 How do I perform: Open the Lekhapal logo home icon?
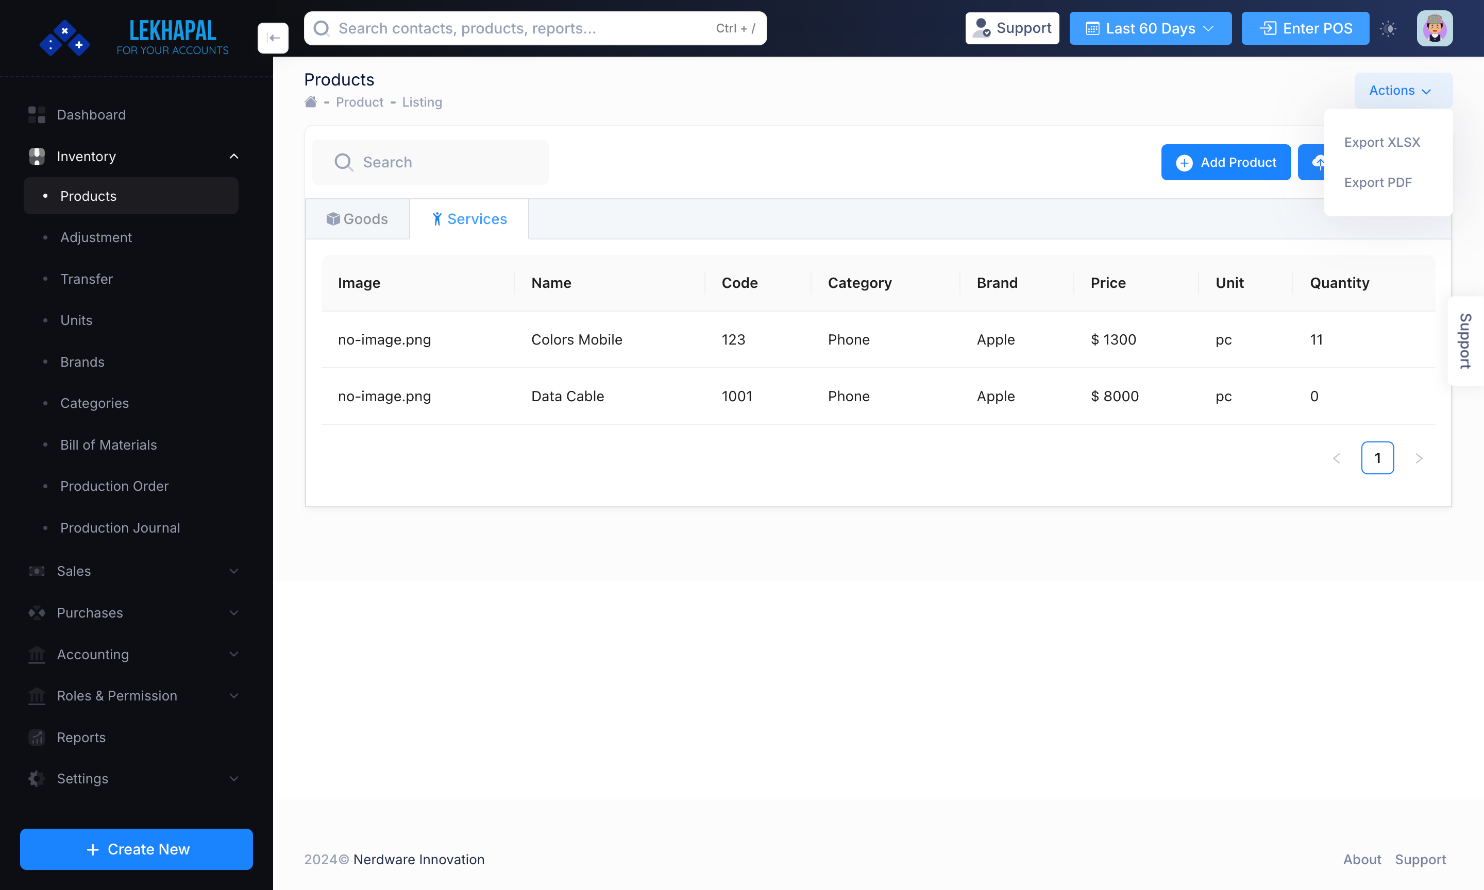pos(64,37)
